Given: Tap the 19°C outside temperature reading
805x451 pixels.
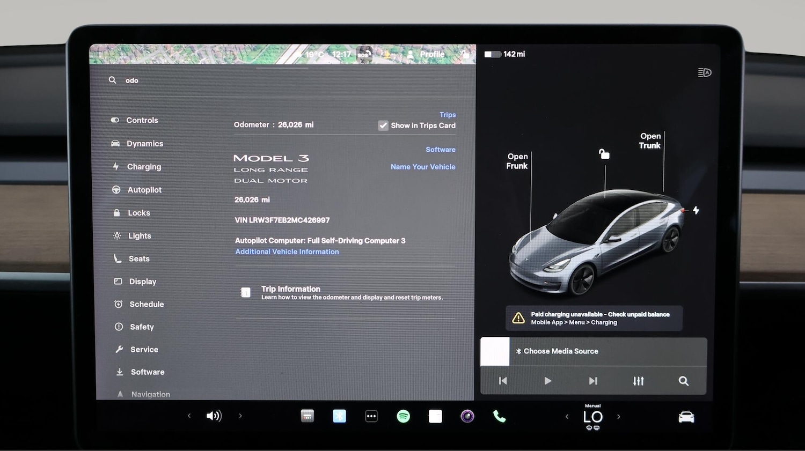Looking at the screenshot, I should [314, 54].
